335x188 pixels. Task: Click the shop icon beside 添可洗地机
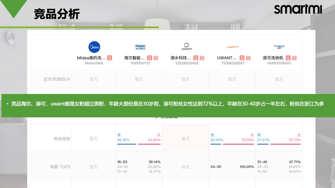click(288, 58)
